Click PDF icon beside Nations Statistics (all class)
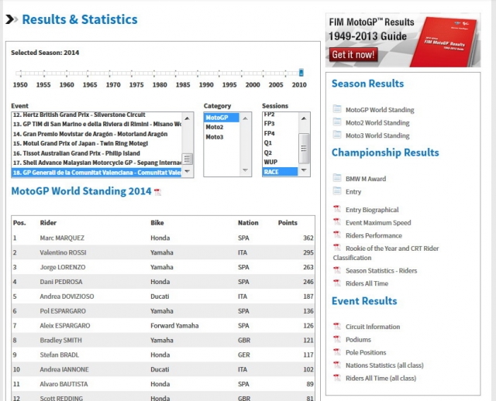Viewport: 496px width, 401px height. 337,365
